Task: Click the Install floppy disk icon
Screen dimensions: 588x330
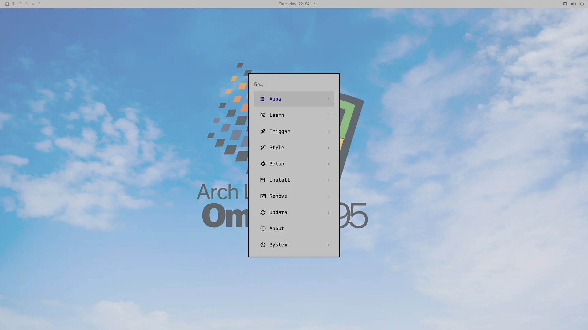Action: tap(262, 180)
